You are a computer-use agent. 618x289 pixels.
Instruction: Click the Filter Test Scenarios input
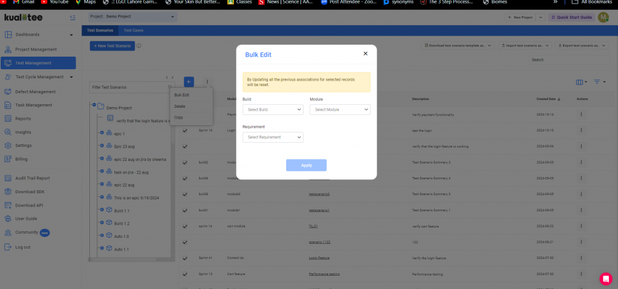131,87
